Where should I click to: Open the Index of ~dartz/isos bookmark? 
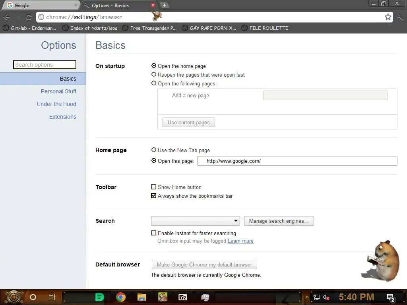[90, 28]
